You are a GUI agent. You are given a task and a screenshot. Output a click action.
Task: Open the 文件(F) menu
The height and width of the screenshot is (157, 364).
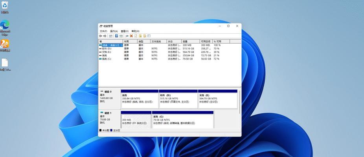pos(103,31)
